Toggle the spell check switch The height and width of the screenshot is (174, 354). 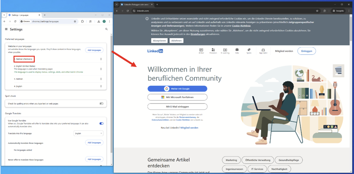[x=101, y=103]
